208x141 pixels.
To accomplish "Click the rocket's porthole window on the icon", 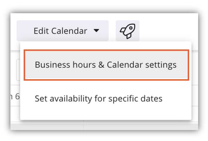I will click(x=131, y=28).
